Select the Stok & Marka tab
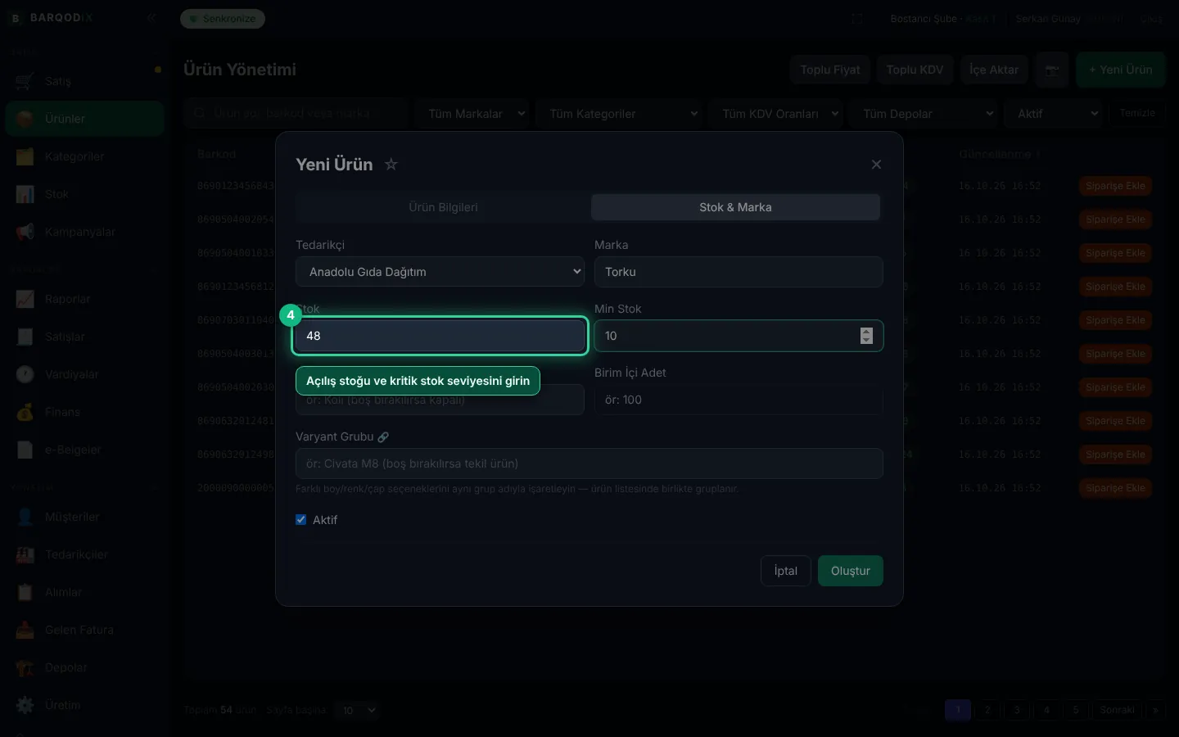 [735, 207]
